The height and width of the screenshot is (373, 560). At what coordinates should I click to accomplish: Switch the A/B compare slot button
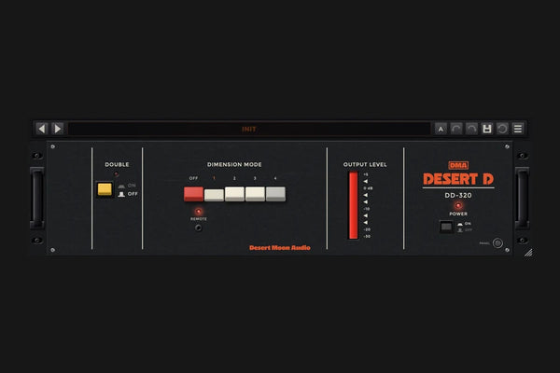(x=441, y=129)
